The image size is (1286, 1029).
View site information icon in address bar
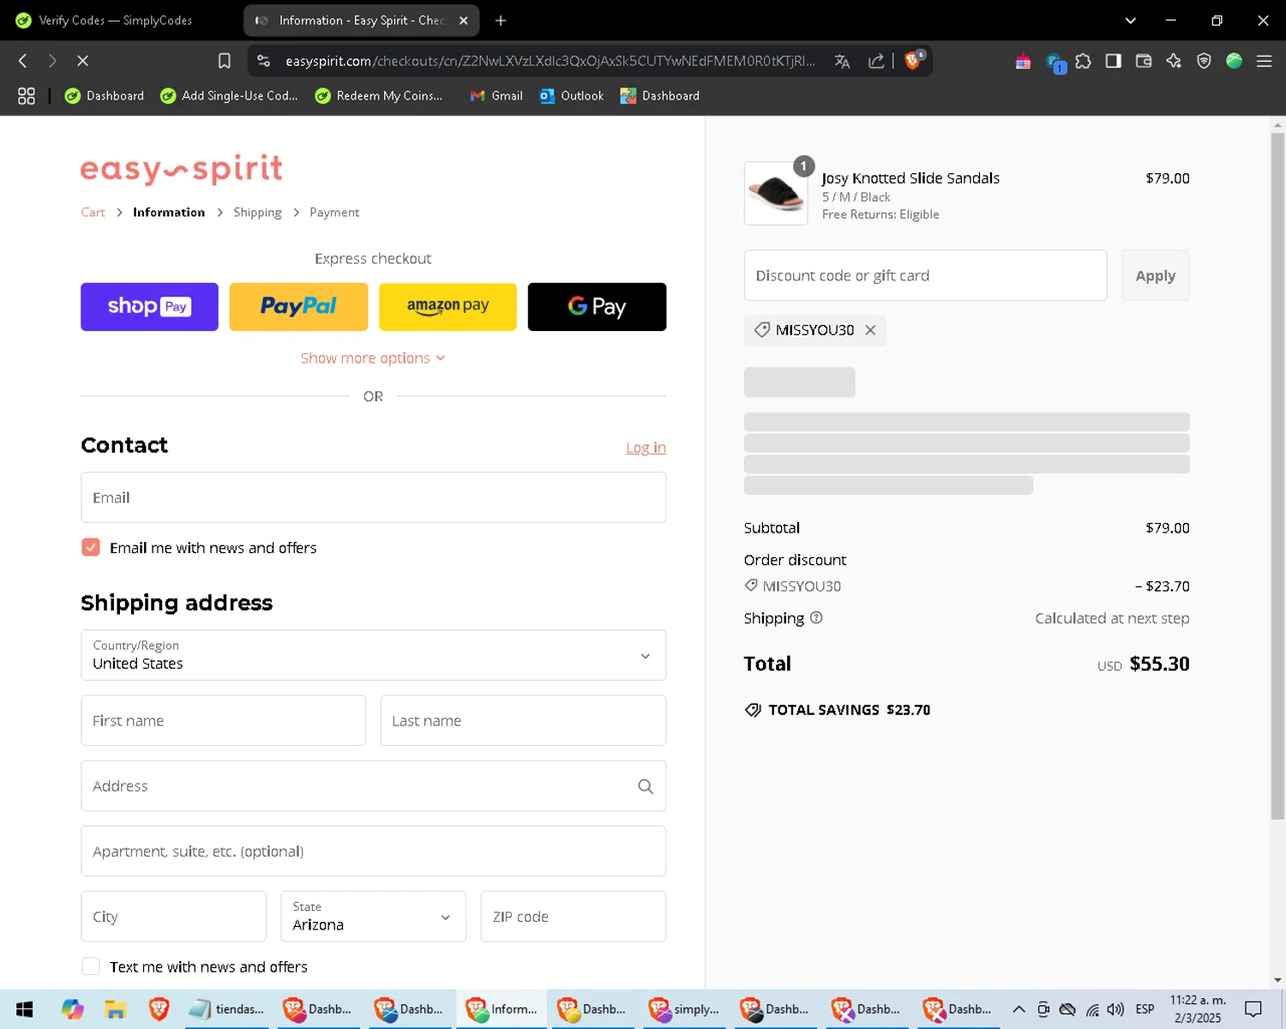pos(264,61)
